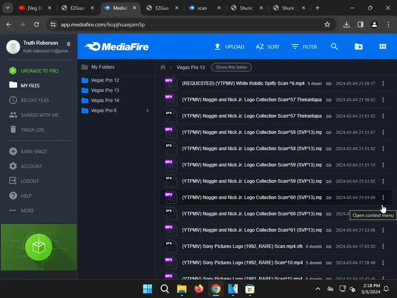Go to home via breadcrumb house icon
The width and height of the screenshot is (397, 298).
163,67
